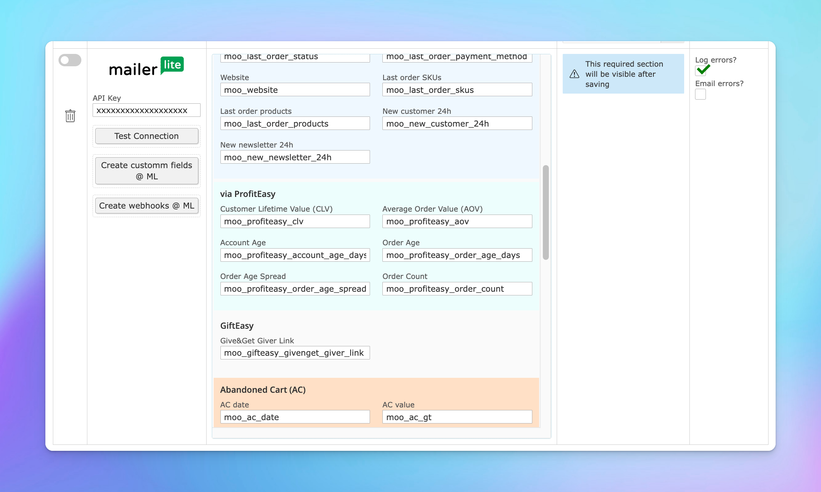Click the delete/trash icon
821x492 pixels.
tap(70, 116)
